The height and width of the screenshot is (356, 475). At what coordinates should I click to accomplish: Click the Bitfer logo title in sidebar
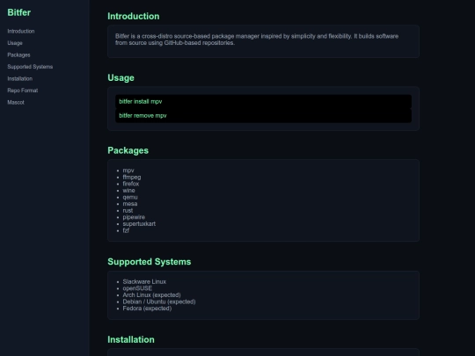point(18,12)
